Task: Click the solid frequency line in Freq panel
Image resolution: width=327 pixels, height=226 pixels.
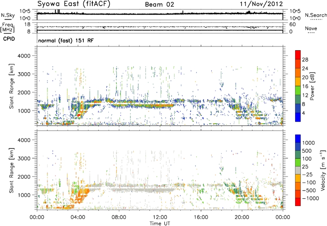Action: coord(160,30)
